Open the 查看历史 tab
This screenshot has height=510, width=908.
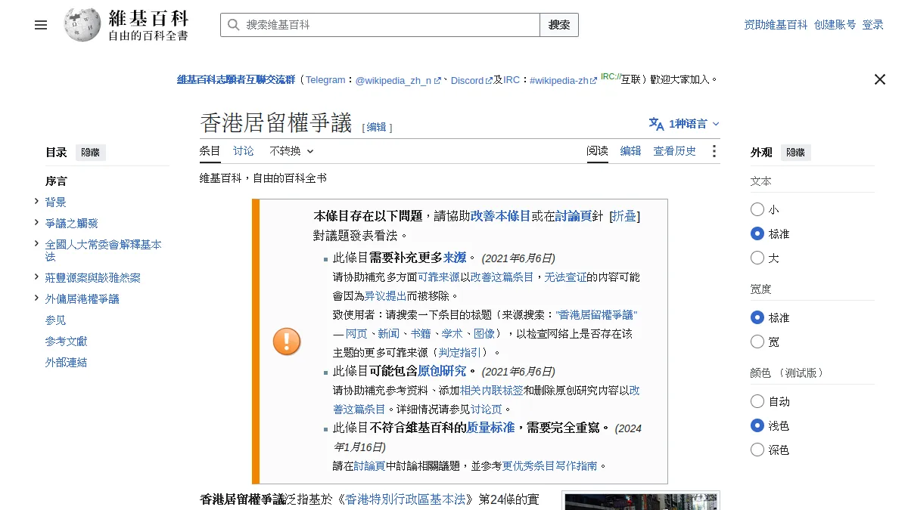point(675,151)
